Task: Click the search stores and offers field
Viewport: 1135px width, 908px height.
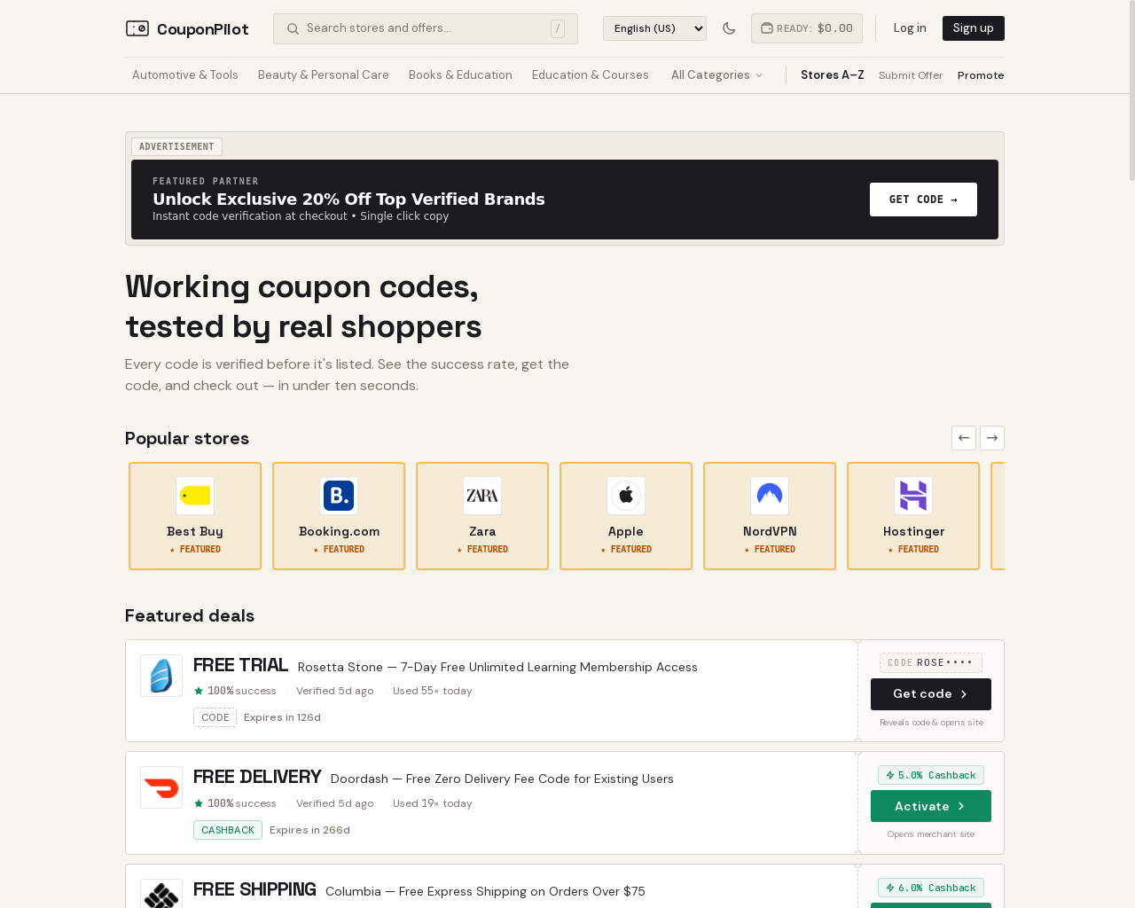Action: 426,28
